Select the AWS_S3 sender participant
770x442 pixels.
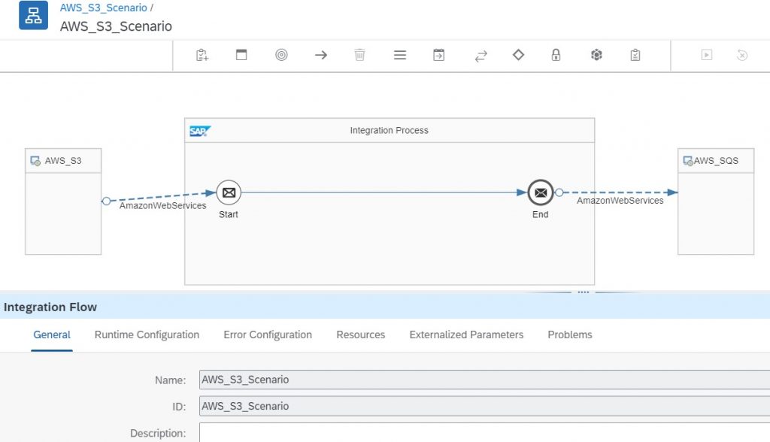click(63, 201)
